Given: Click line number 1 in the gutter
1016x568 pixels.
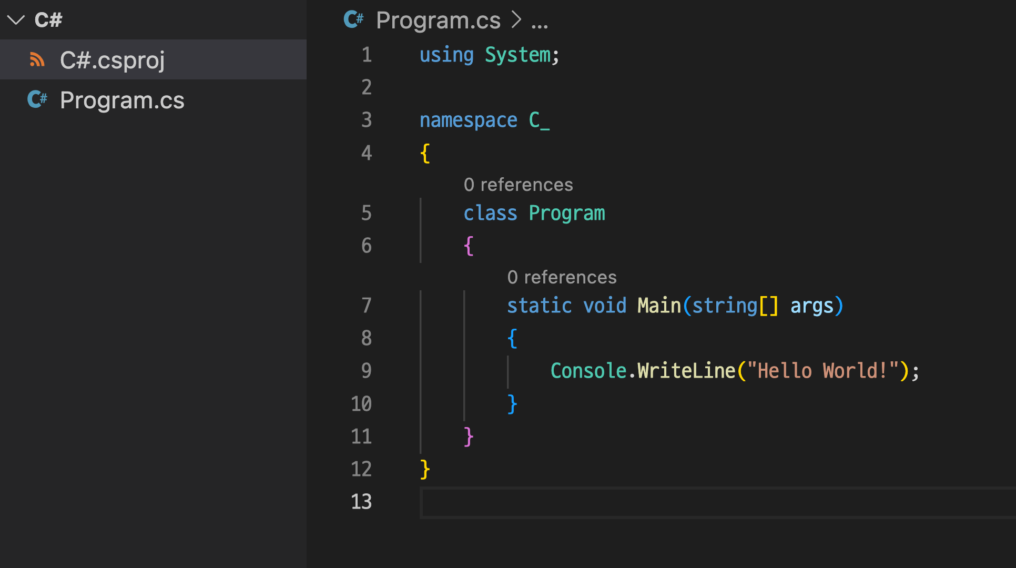Looking at the screenshot, I should 366,55.
